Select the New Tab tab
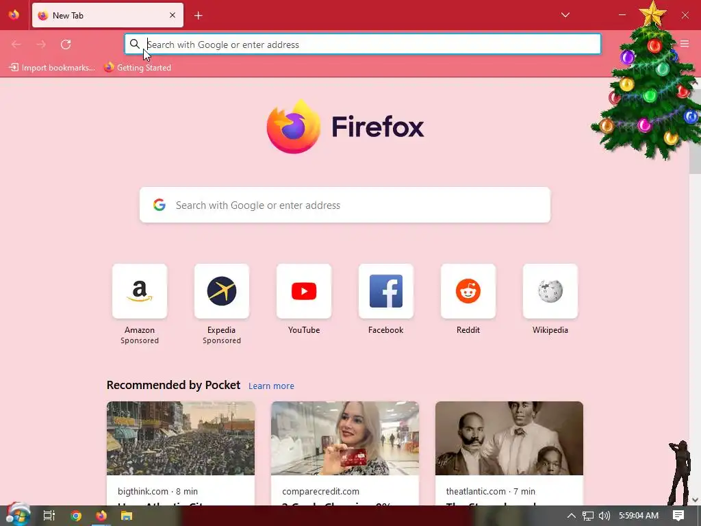701x526 pixels. 107,15
